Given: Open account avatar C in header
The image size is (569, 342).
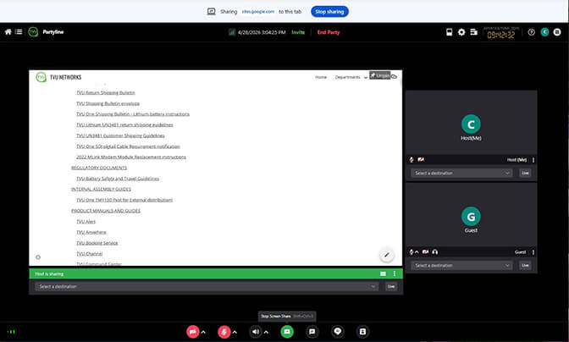Looking at the screenshot, I should (544, 32).
